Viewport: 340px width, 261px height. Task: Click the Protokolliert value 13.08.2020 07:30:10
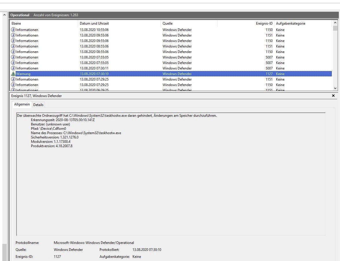[147, 250]
